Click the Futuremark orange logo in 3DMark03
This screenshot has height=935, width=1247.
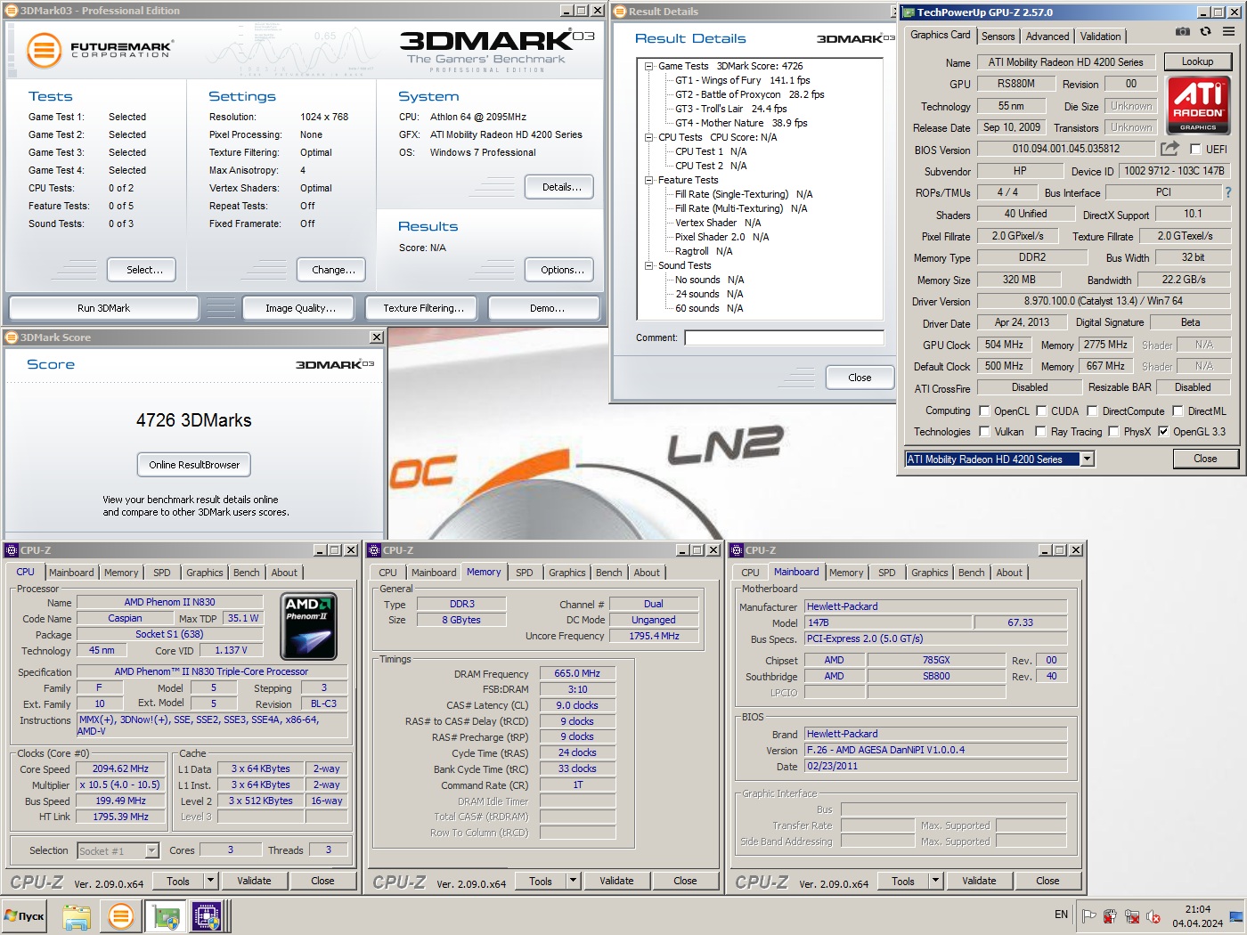click(44, 50)
